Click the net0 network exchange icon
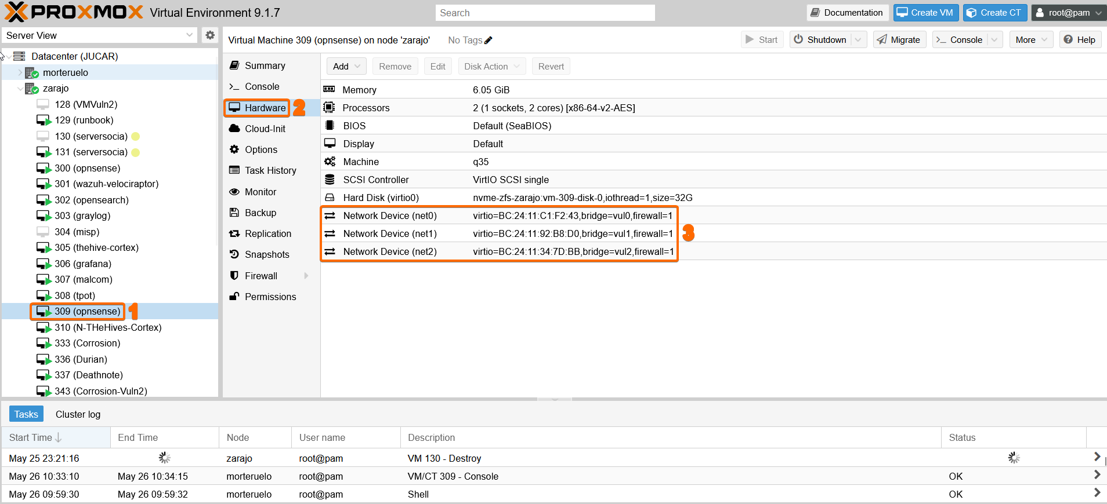The width and height of the screenshot is (1107, 504). pyautogui.click(x=330, y=216)
